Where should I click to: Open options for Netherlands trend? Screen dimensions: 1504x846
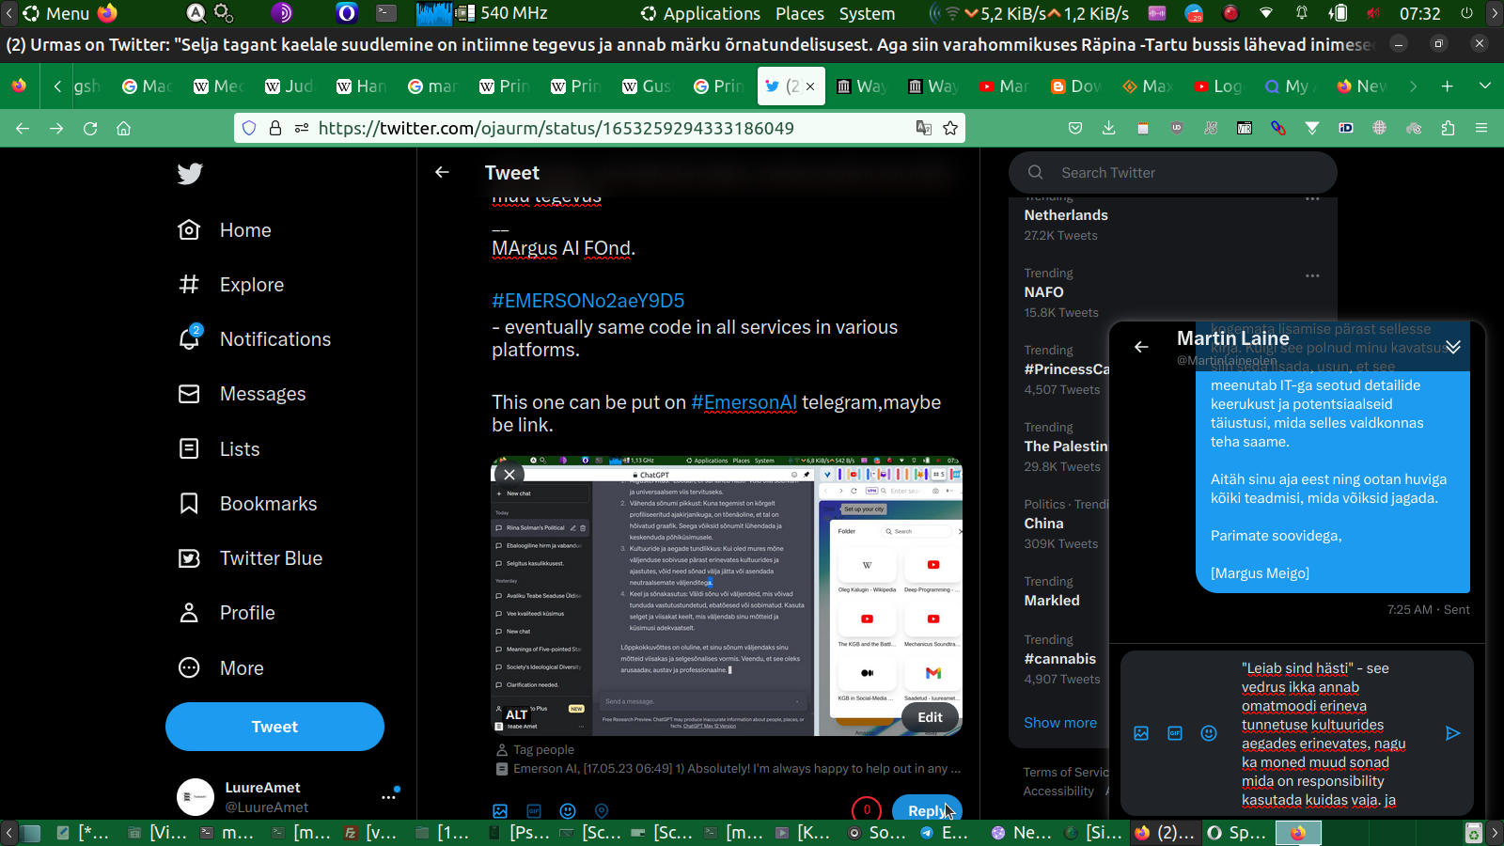coord(1312,198)
